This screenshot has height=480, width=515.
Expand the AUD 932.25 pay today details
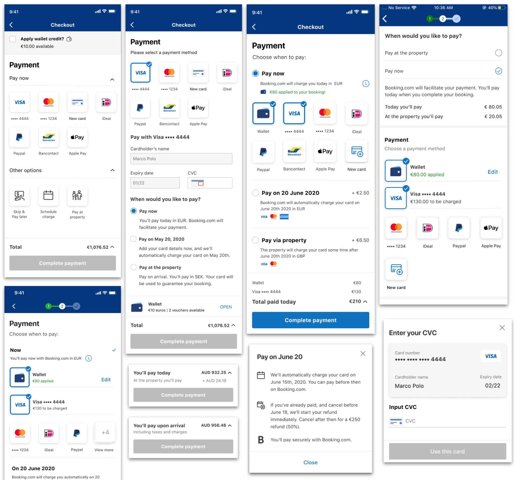point(230,373)
